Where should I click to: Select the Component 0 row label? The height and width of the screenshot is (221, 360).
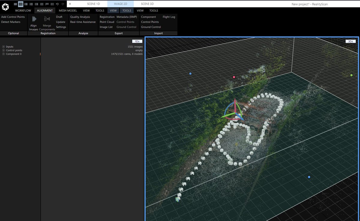click(x=14, y=54)
